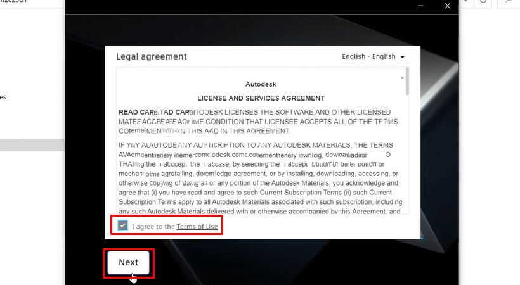
Task: Expand the Explorer address bar history chevron
Action: (x=466, y=2)
